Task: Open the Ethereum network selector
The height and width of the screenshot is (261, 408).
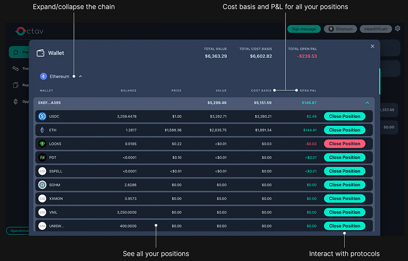Action: [340, 29]
